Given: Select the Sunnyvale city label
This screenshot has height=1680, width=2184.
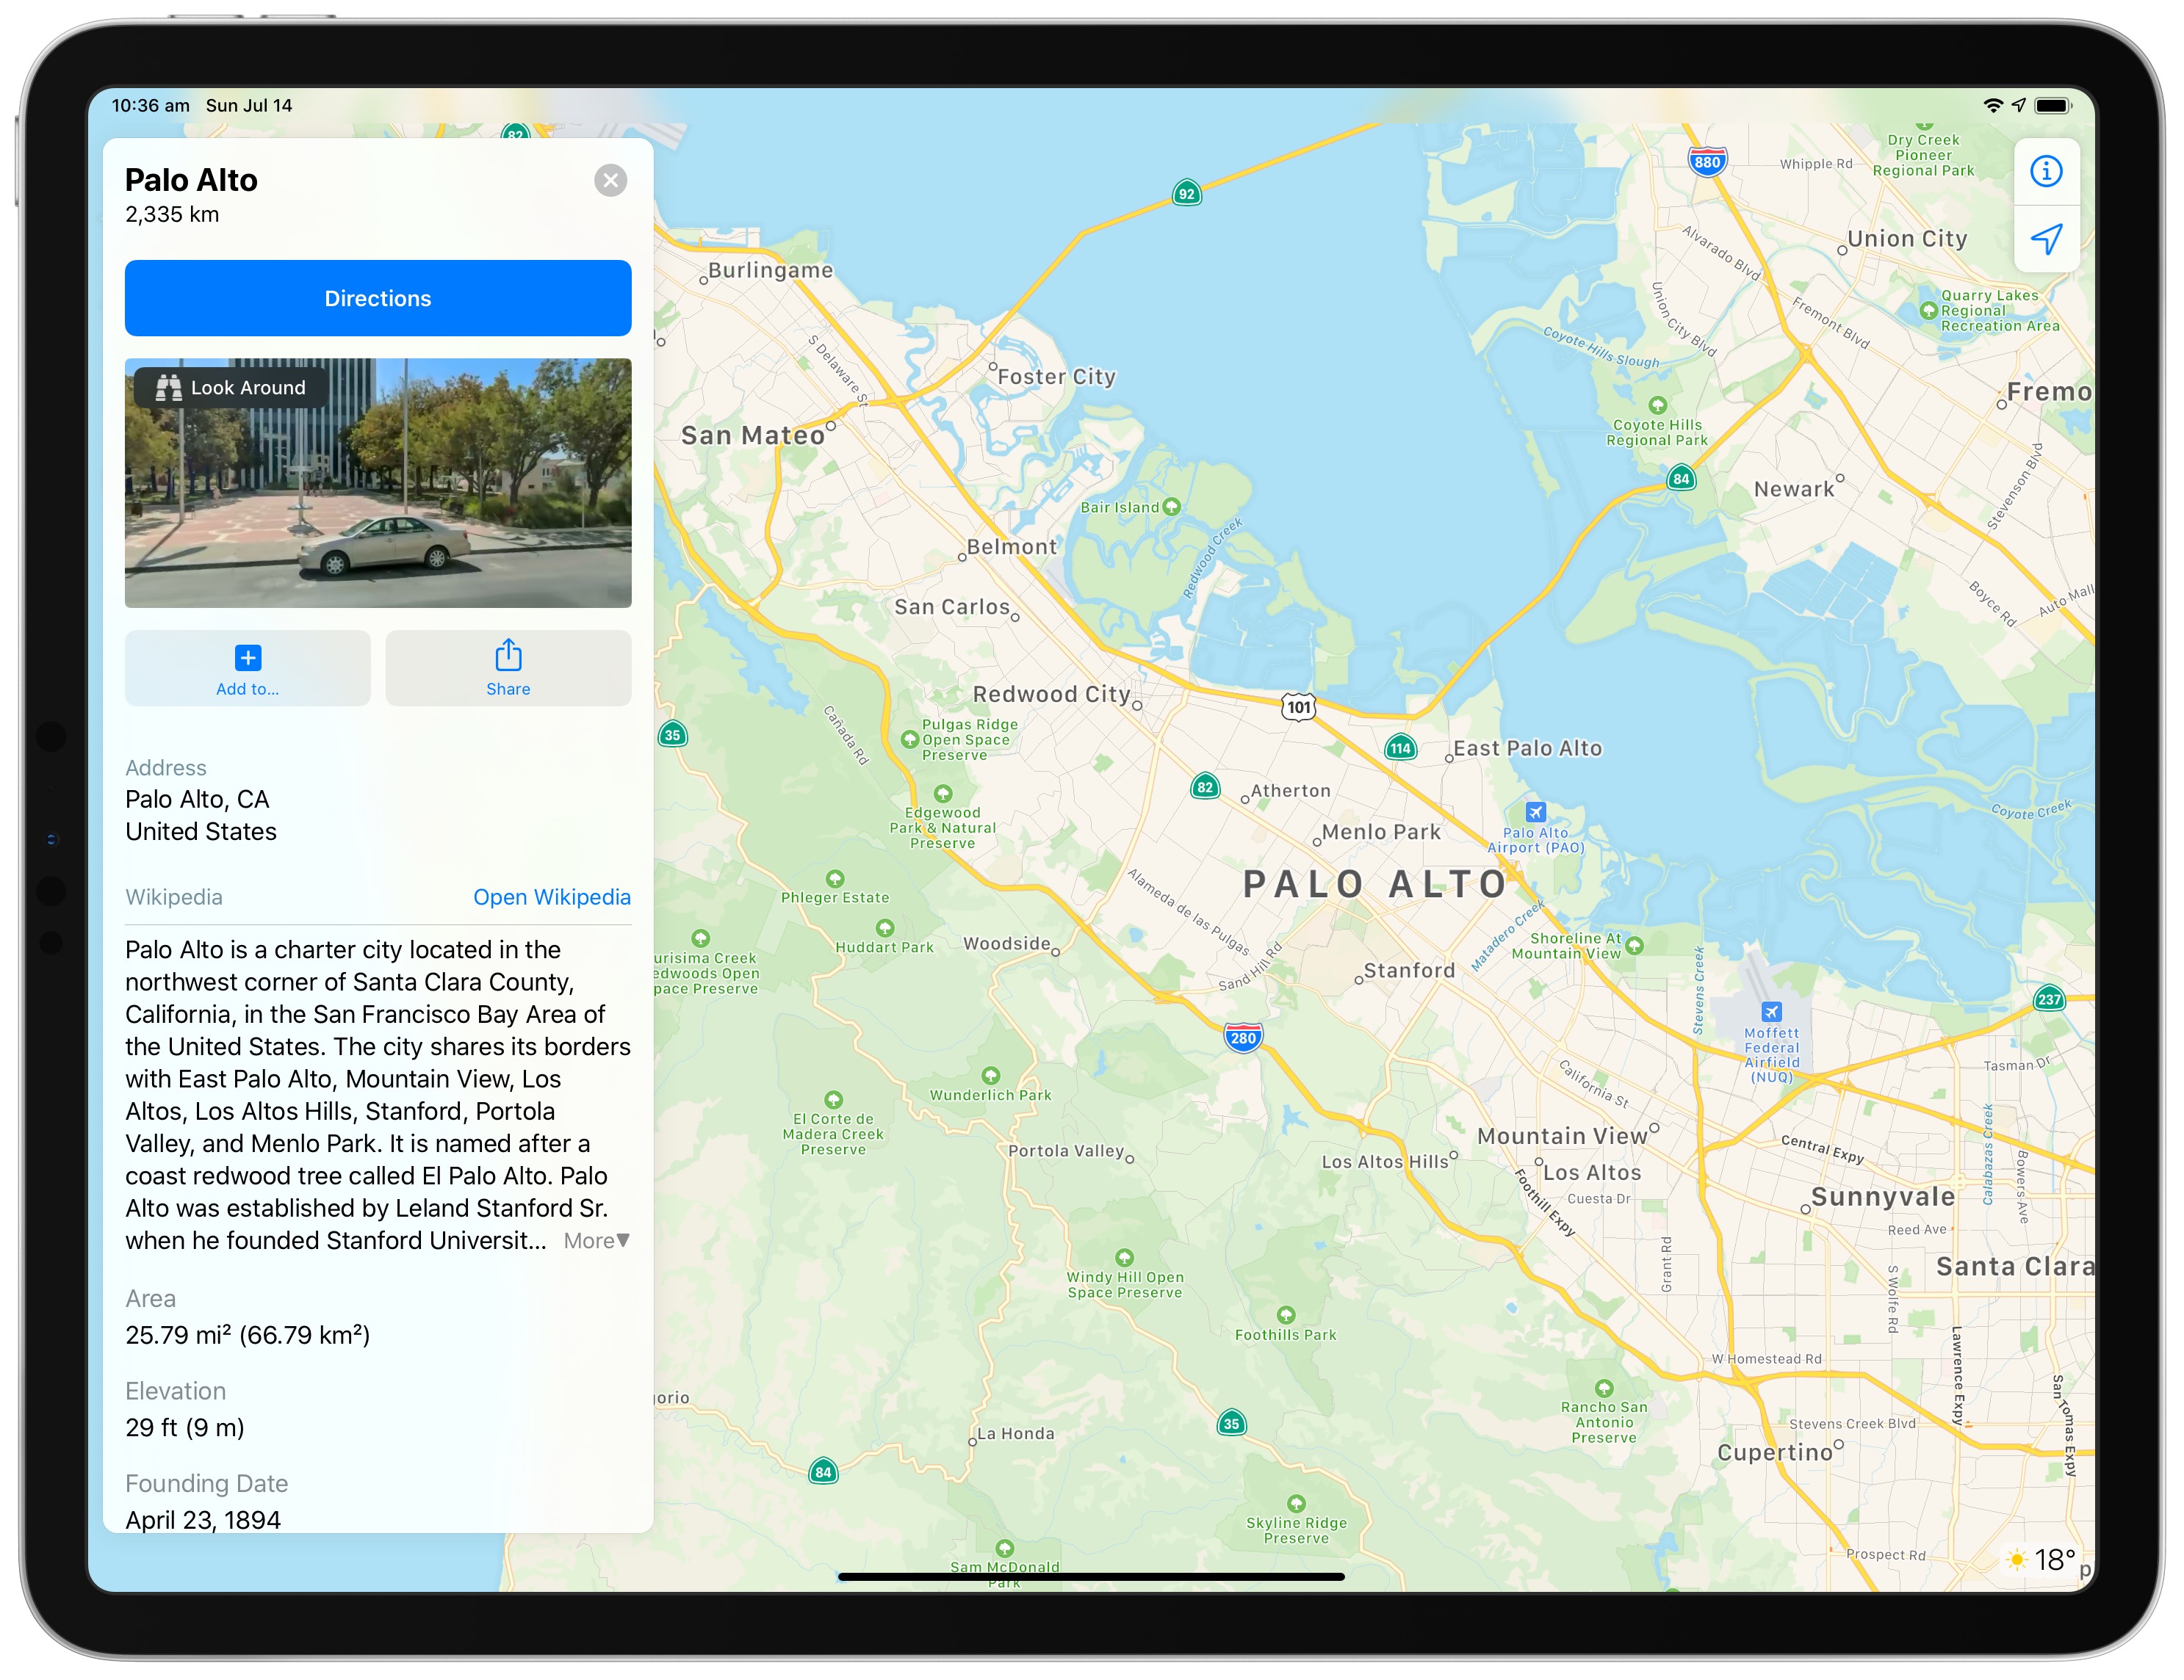Looking at the screenshot, I should [x=1882, y=1198].
